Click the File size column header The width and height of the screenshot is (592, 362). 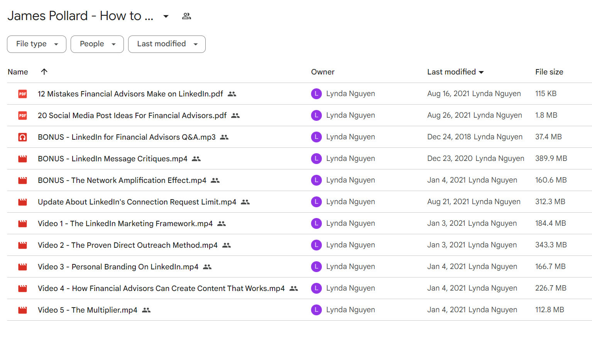pos(549,72)
